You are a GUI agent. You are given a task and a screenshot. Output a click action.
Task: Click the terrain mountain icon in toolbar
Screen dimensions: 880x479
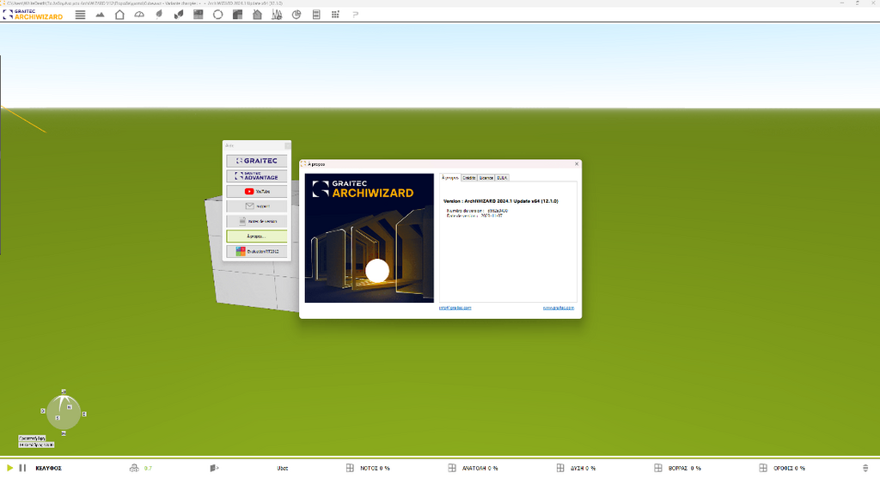[x=100, y=15]
